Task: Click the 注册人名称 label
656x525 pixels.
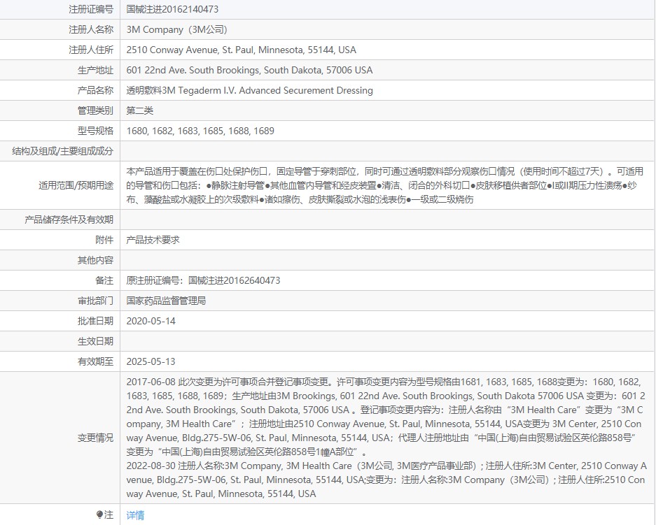Action: 91,29
